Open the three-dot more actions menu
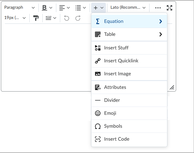 [158, 8]
